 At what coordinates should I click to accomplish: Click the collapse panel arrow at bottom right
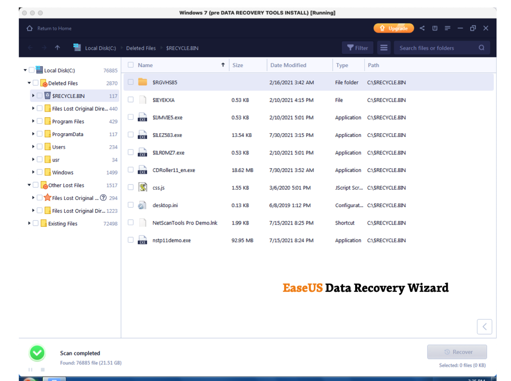coord(484,327)
